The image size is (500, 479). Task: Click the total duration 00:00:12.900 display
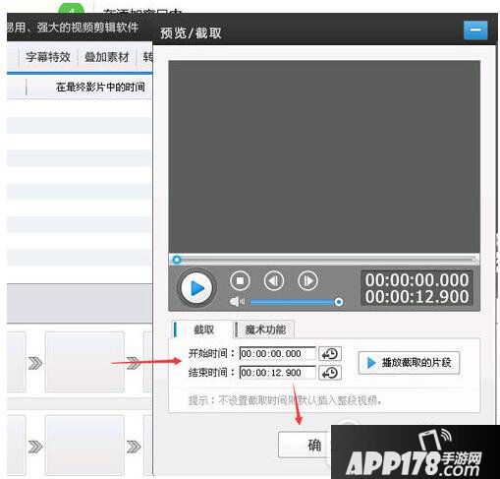pos(417,297)
